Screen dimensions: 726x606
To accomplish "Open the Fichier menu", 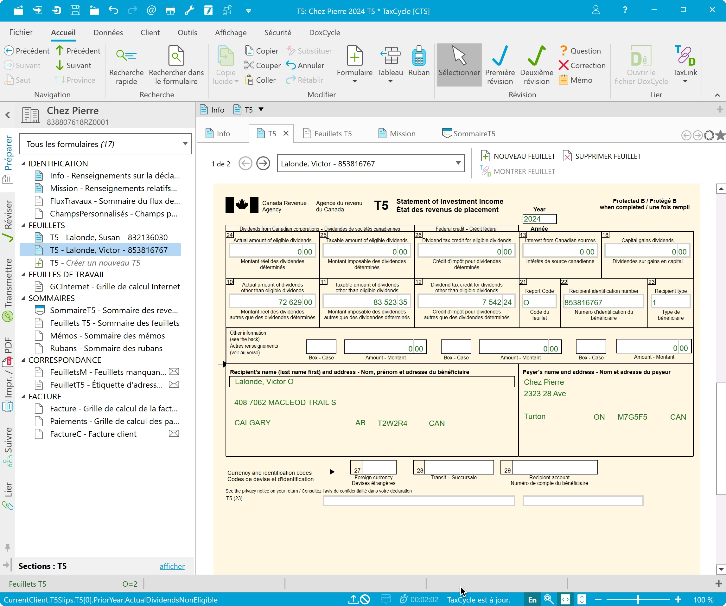I will [21, 32].
